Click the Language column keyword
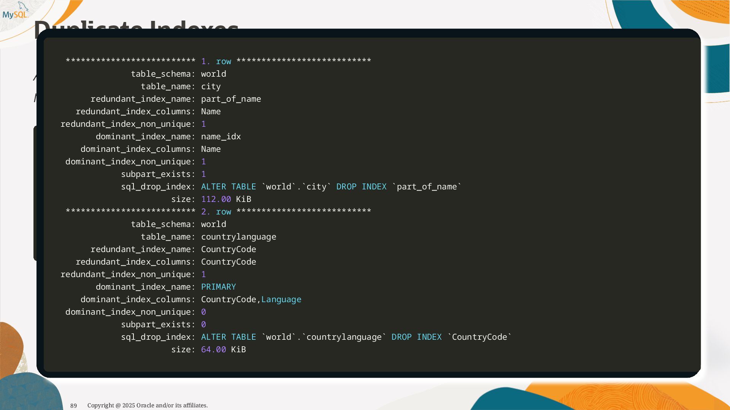 click(281, 300)
